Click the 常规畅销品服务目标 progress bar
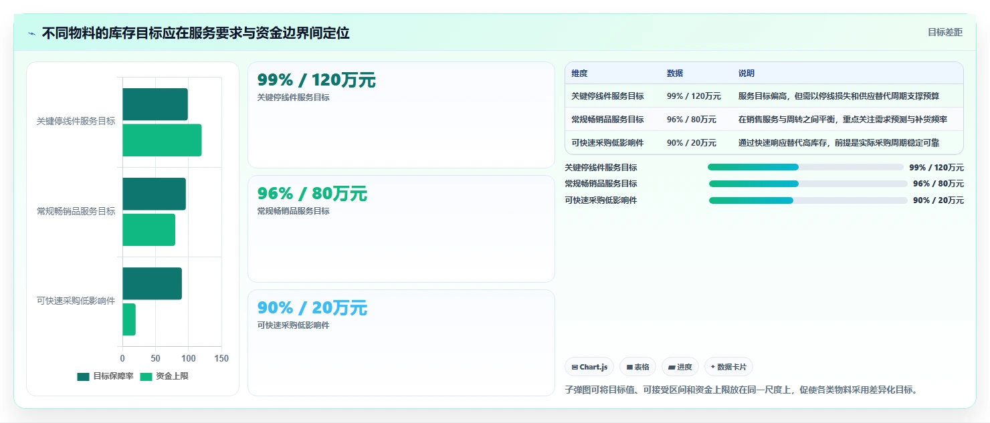 pyautogui.click(x=808, y=183)
